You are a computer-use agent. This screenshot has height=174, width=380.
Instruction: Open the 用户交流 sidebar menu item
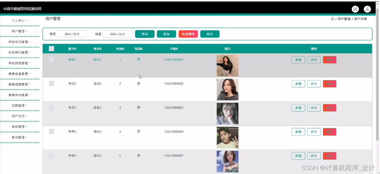click(20, 116)
